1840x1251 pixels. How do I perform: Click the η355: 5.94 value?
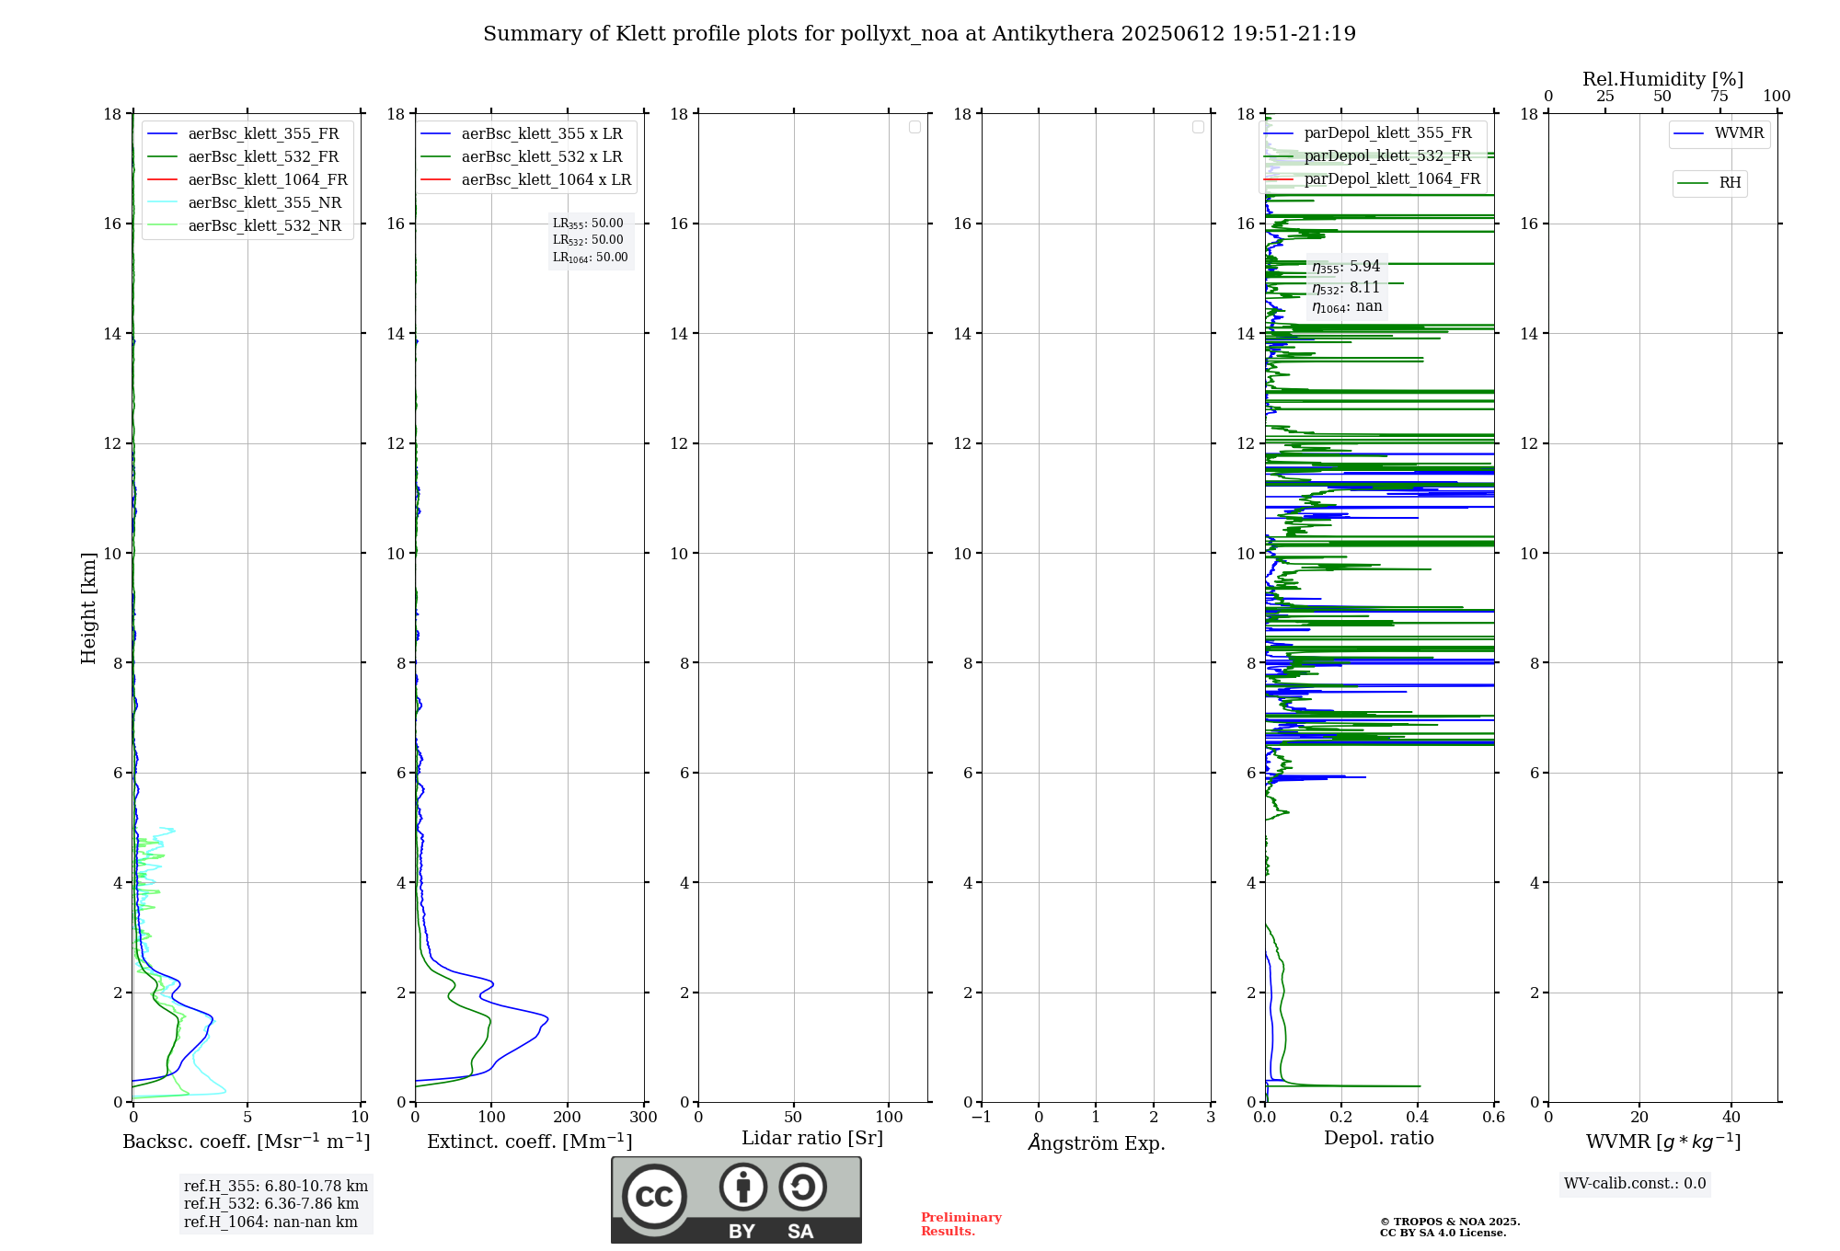coord(1346,267)
